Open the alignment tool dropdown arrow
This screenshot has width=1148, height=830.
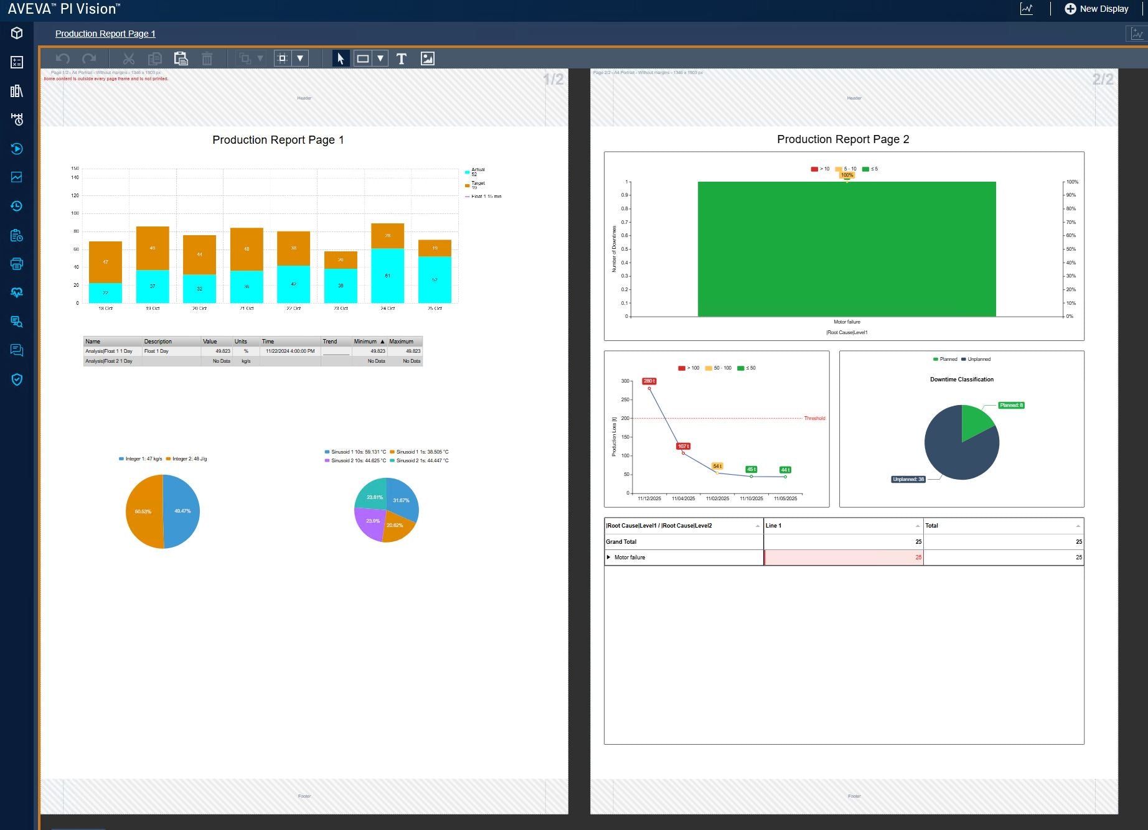click(x=300, y=58)
